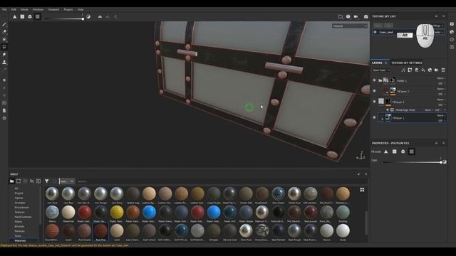456x256 pixels.
Task: Adjust the Color slider in Properties panel
Action: click(x=413, y=162)
